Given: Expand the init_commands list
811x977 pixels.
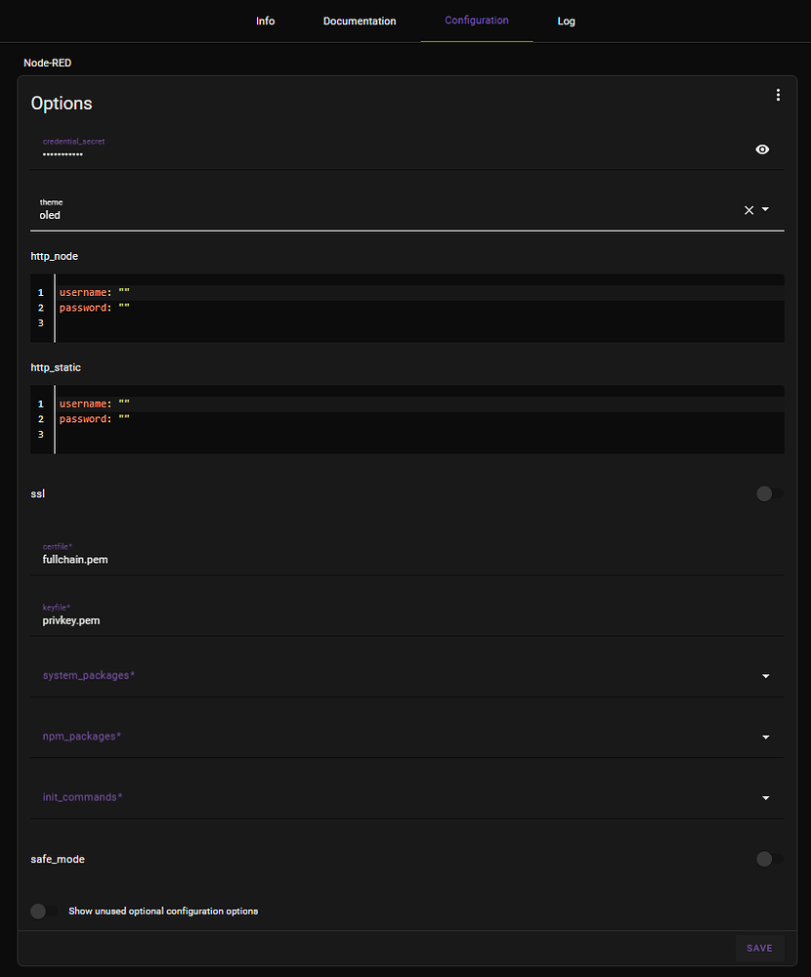Looking at the screenshot, I should [765, 797].
